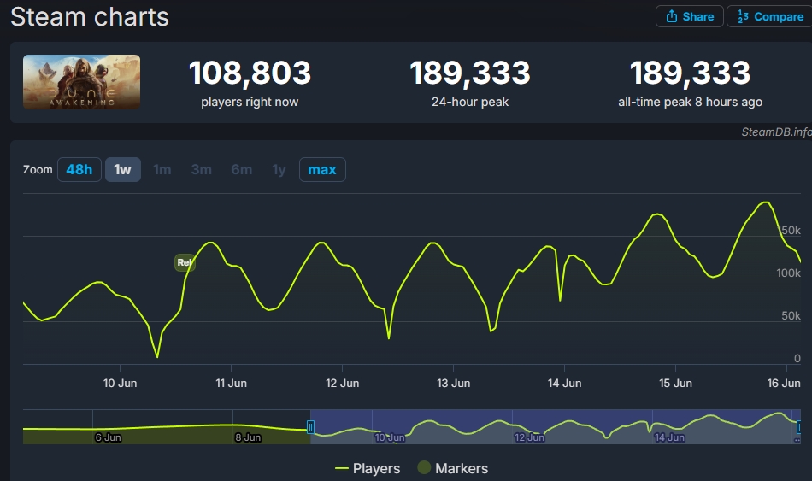Toggle the Markers series in legend

click(453, 468)
